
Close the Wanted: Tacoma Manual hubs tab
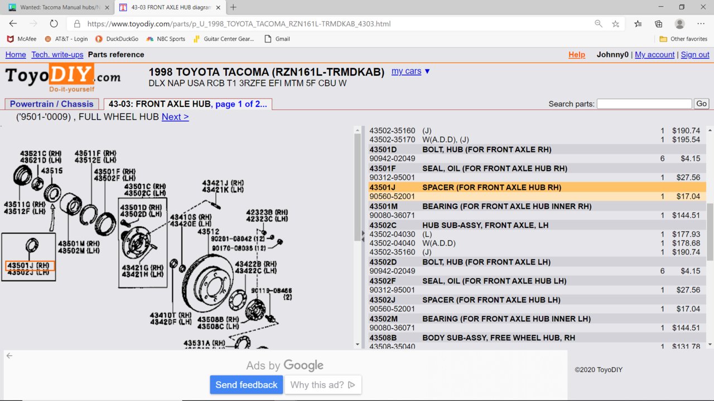pyautogui.click(x=107, y=7)
